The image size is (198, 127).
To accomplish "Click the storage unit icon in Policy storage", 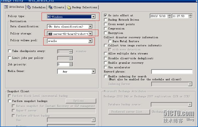I will click(x=50, y=34).
